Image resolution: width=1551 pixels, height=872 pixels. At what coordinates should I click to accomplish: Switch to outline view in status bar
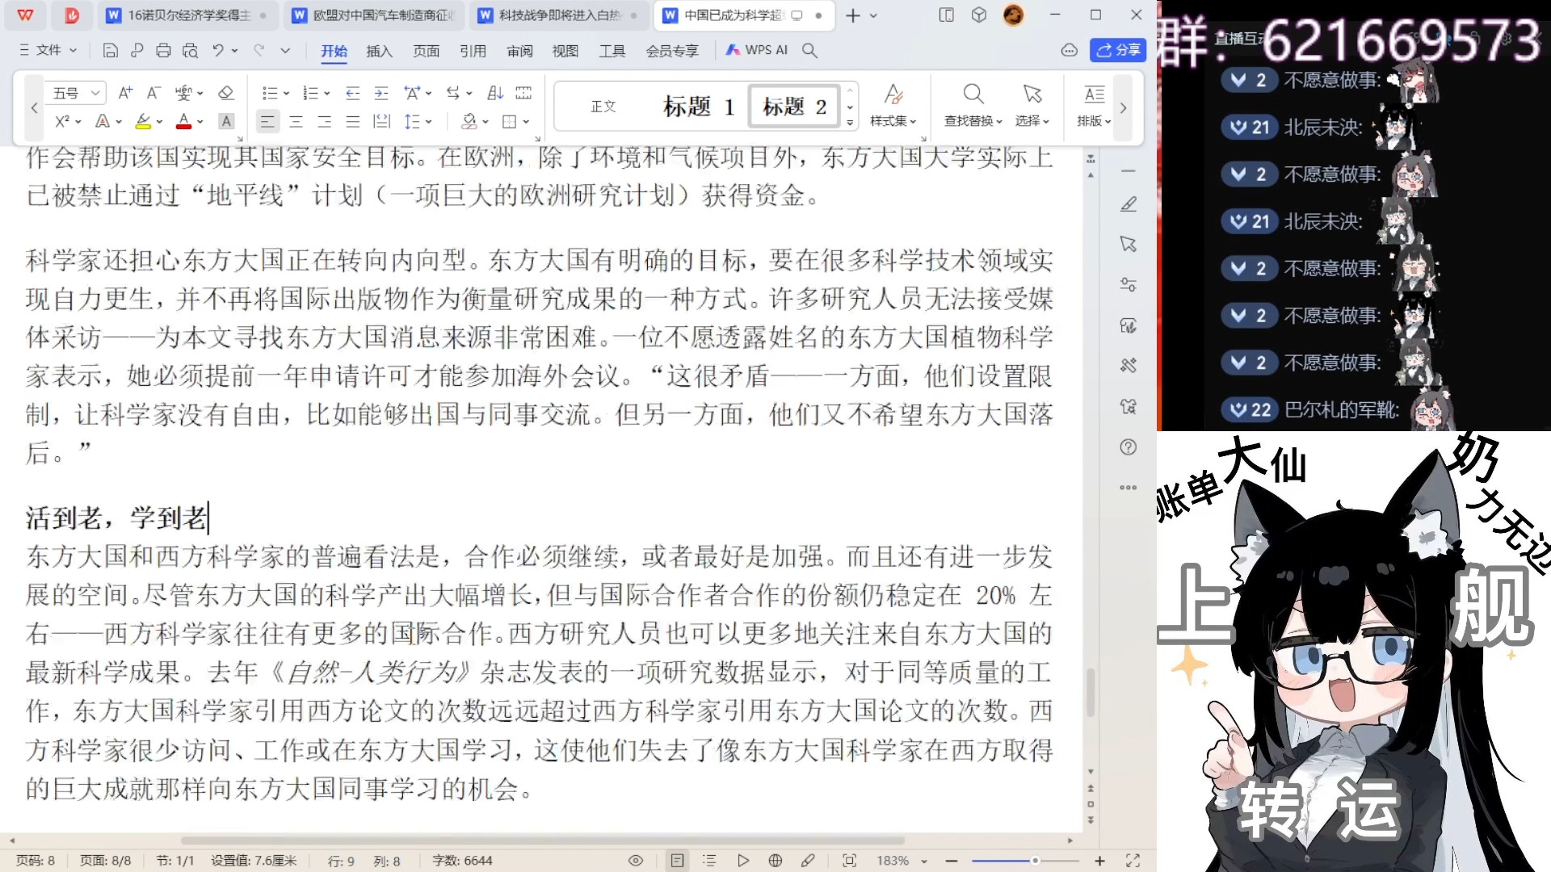pyautogui.click(x=709, y=861)
